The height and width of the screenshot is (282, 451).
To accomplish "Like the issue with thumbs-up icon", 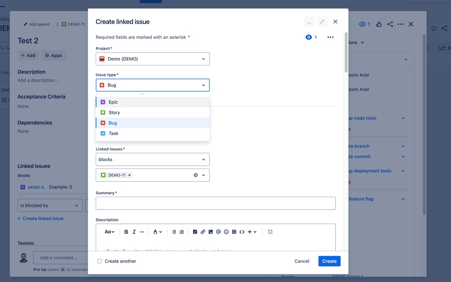I will click(x=379, y=24).
